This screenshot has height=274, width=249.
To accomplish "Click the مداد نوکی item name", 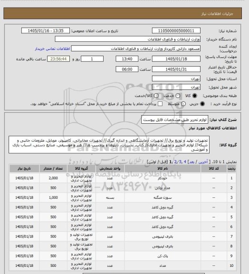I will (163, 188).
